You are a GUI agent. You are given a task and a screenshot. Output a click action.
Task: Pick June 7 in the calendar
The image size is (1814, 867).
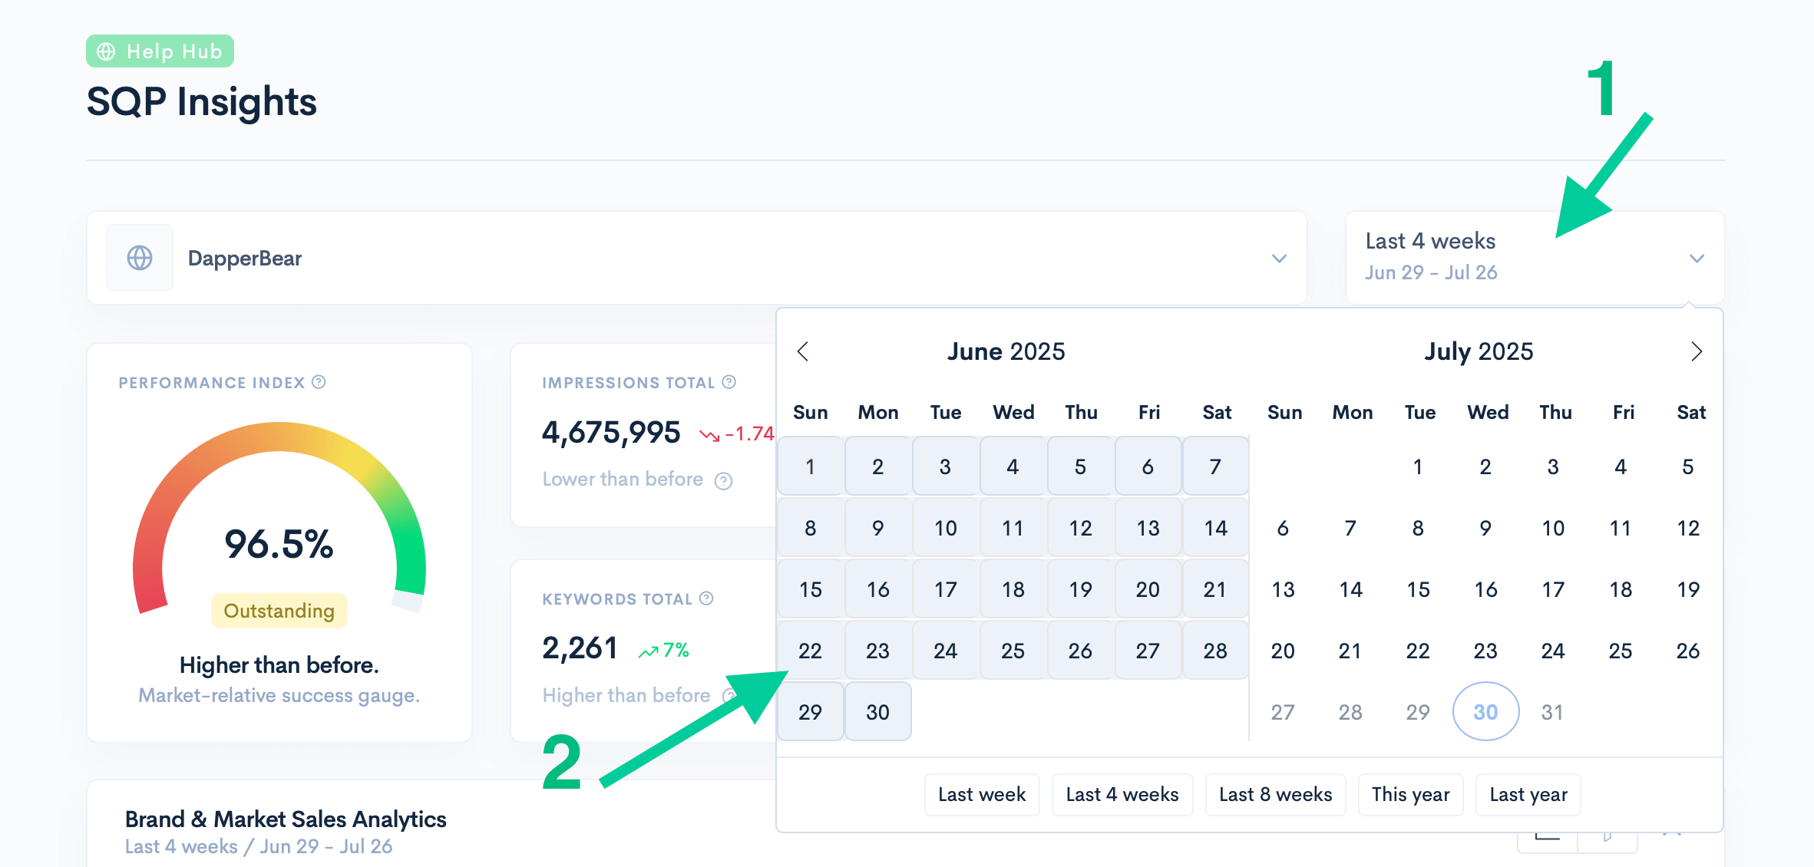(x=1216, y=466)
